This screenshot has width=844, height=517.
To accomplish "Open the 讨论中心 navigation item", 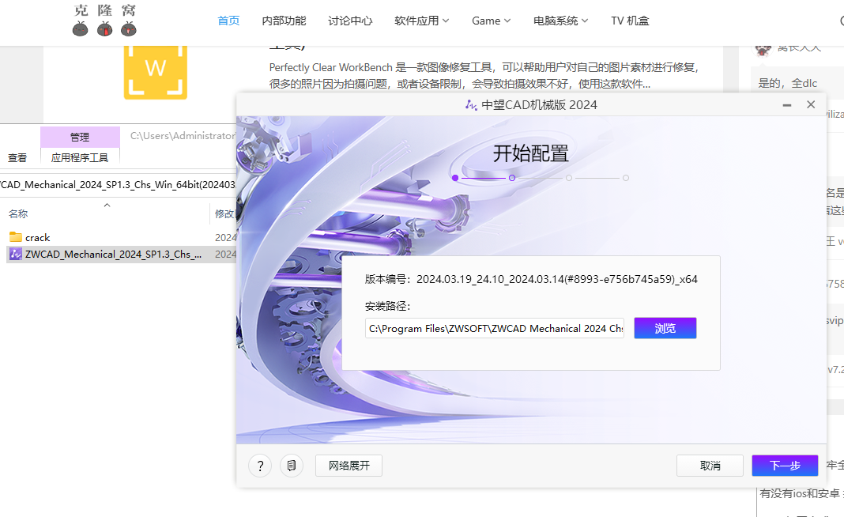I will point(350,21).
